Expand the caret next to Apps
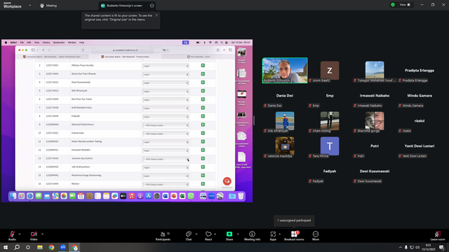Screen dimensions: 449x252 tap(280, 234)
